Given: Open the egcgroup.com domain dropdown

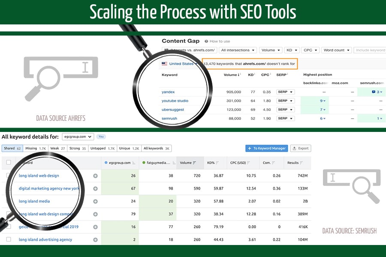Looking at the screenshot, I should tap(78, 137).
